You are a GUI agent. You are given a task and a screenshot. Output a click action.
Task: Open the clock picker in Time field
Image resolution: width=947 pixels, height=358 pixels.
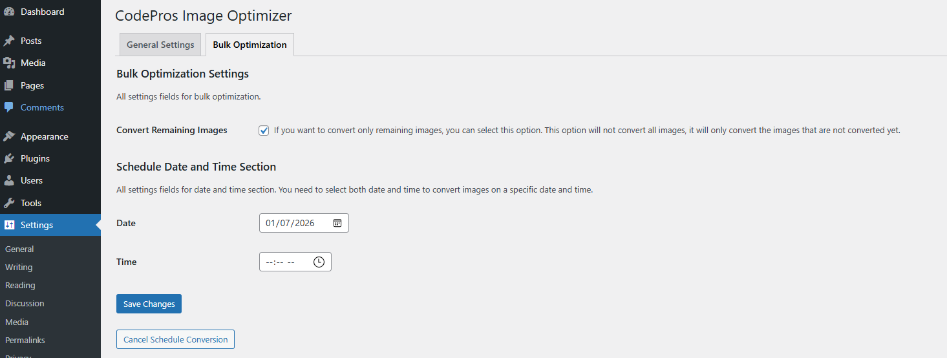319,262
